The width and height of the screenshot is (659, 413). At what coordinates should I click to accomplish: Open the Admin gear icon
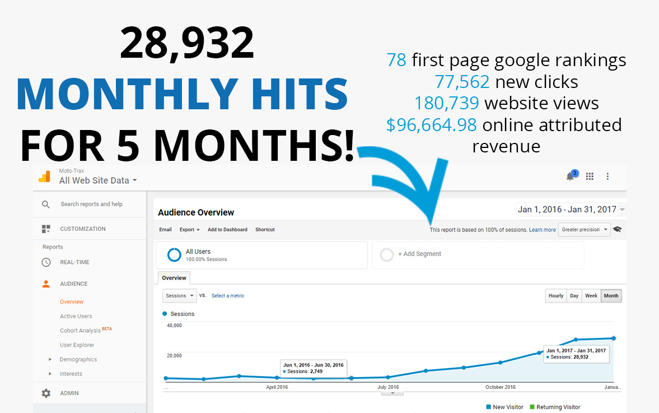[x=46, y=393]
